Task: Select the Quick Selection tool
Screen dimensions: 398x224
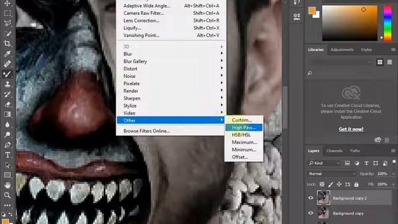Action: pyautogui.click(x=7, y=33)
